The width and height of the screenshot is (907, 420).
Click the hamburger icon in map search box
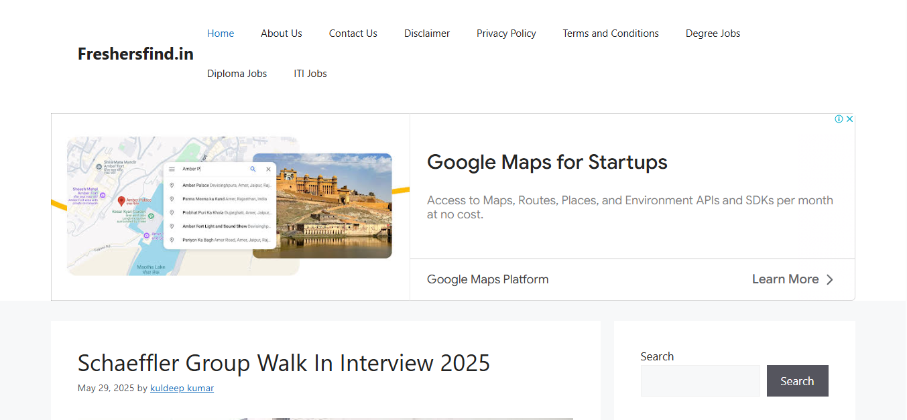(x=172, y=169)
